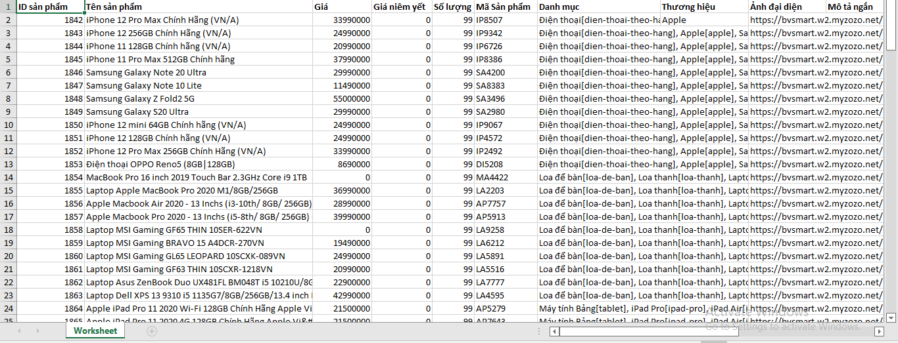Click product code cell AP5279
This screenshot has height=343, width=898.
pos(506,308)
